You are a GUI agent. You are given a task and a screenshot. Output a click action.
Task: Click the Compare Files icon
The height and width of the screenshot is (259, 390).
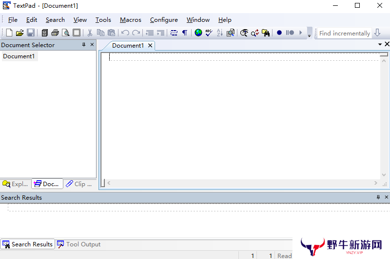[230, 33]
